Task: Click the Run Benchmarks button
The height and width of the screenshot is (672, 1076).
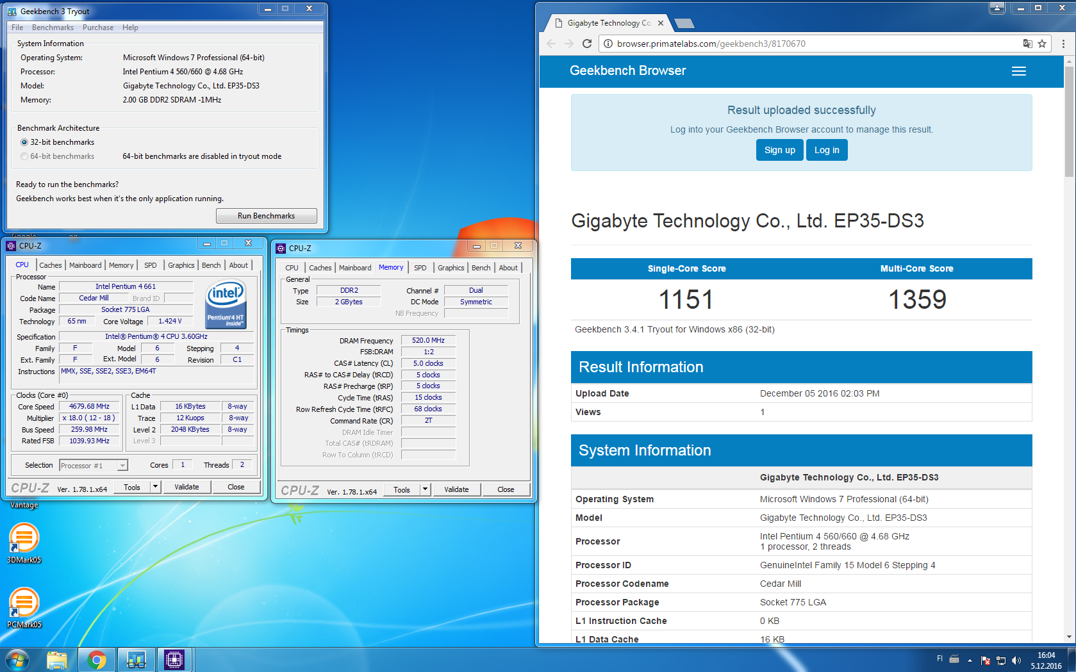Action: [x=266, y=216]
